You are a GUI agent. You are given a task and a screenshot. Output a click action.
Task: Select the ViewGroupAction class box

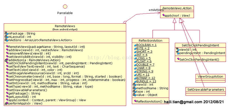click(210, 78)
